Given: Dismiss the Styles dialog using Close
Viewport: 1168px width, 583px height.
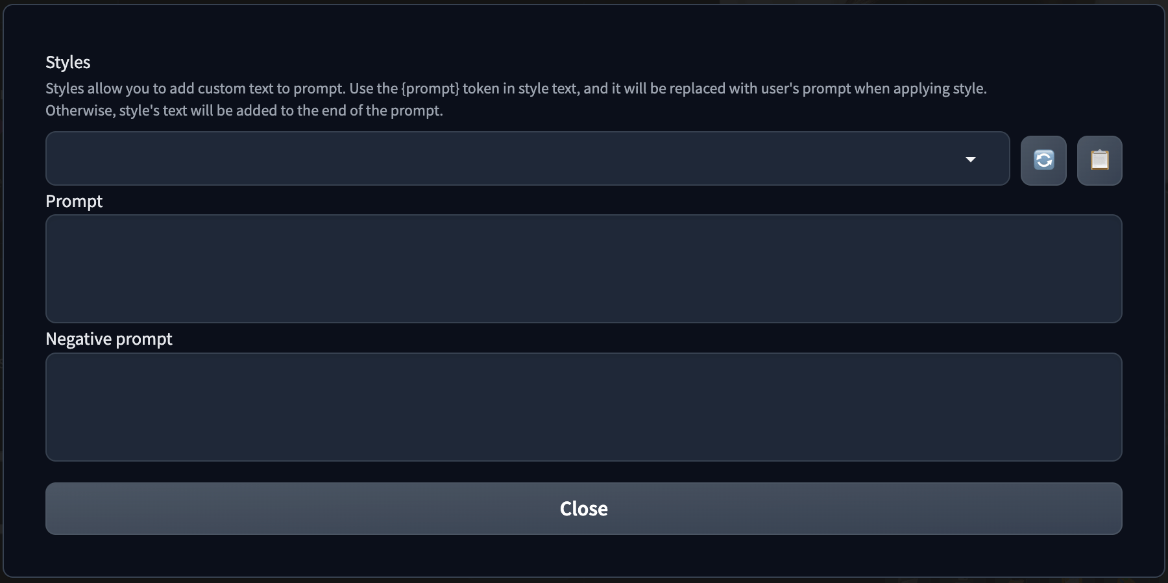Looking at the screenshot, I should coord(583,508).
